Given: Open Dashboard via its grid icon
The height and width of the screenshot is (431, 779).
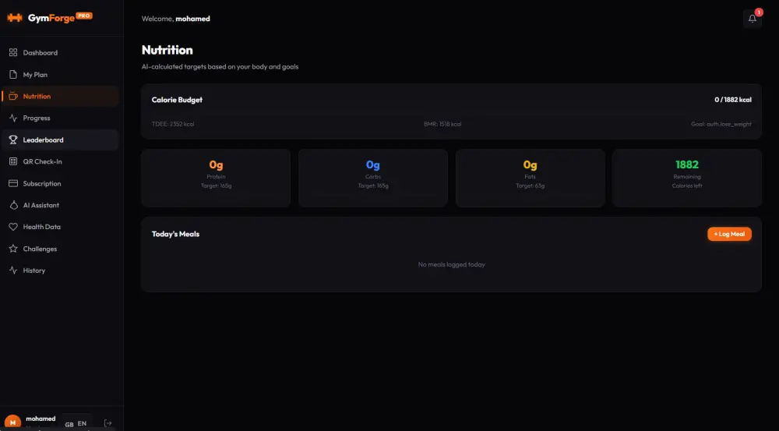Looking at the screenshot, I should [x=13, y=53].
